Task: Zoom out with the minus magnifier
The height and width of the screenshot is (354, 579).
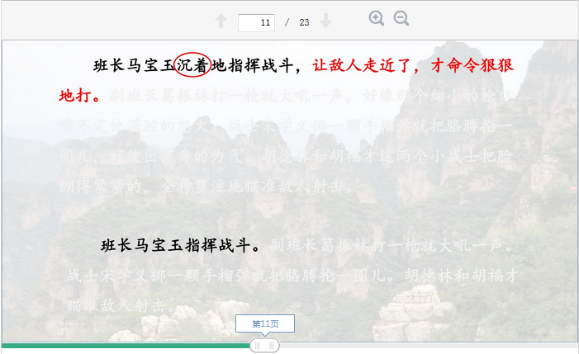Action: [x=401, y=18]
